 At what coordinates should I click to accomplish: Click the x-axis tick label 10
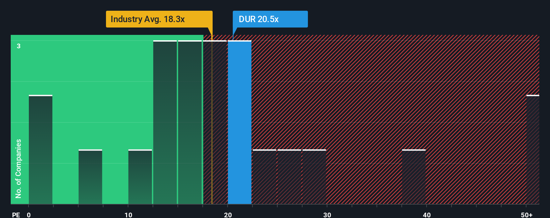(x=128, y=215)
